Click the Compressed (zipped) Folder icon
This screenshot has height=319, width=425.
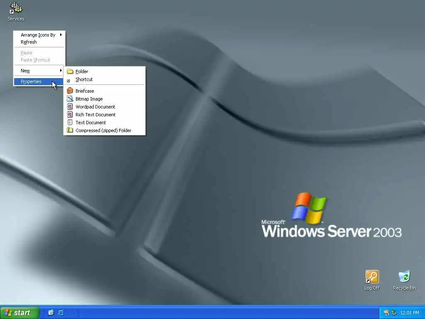pos(70,130)
